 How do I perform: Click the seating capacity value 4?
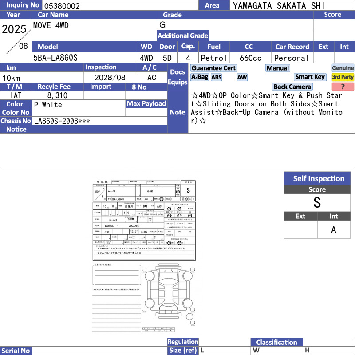pyautogui.click(x=188, y=58)
